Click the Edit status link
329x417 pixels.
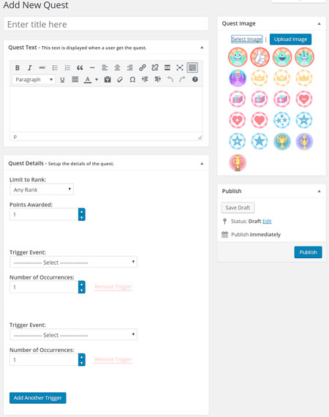pyautogui.click(x=267, y=221)
